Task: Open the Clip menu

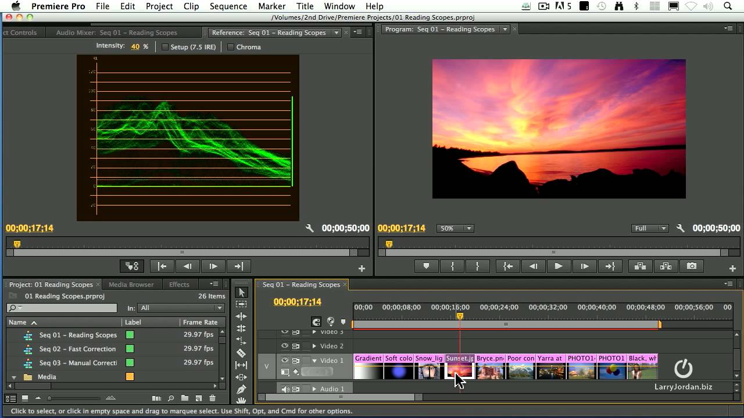Action: click(x=191, y=6)
